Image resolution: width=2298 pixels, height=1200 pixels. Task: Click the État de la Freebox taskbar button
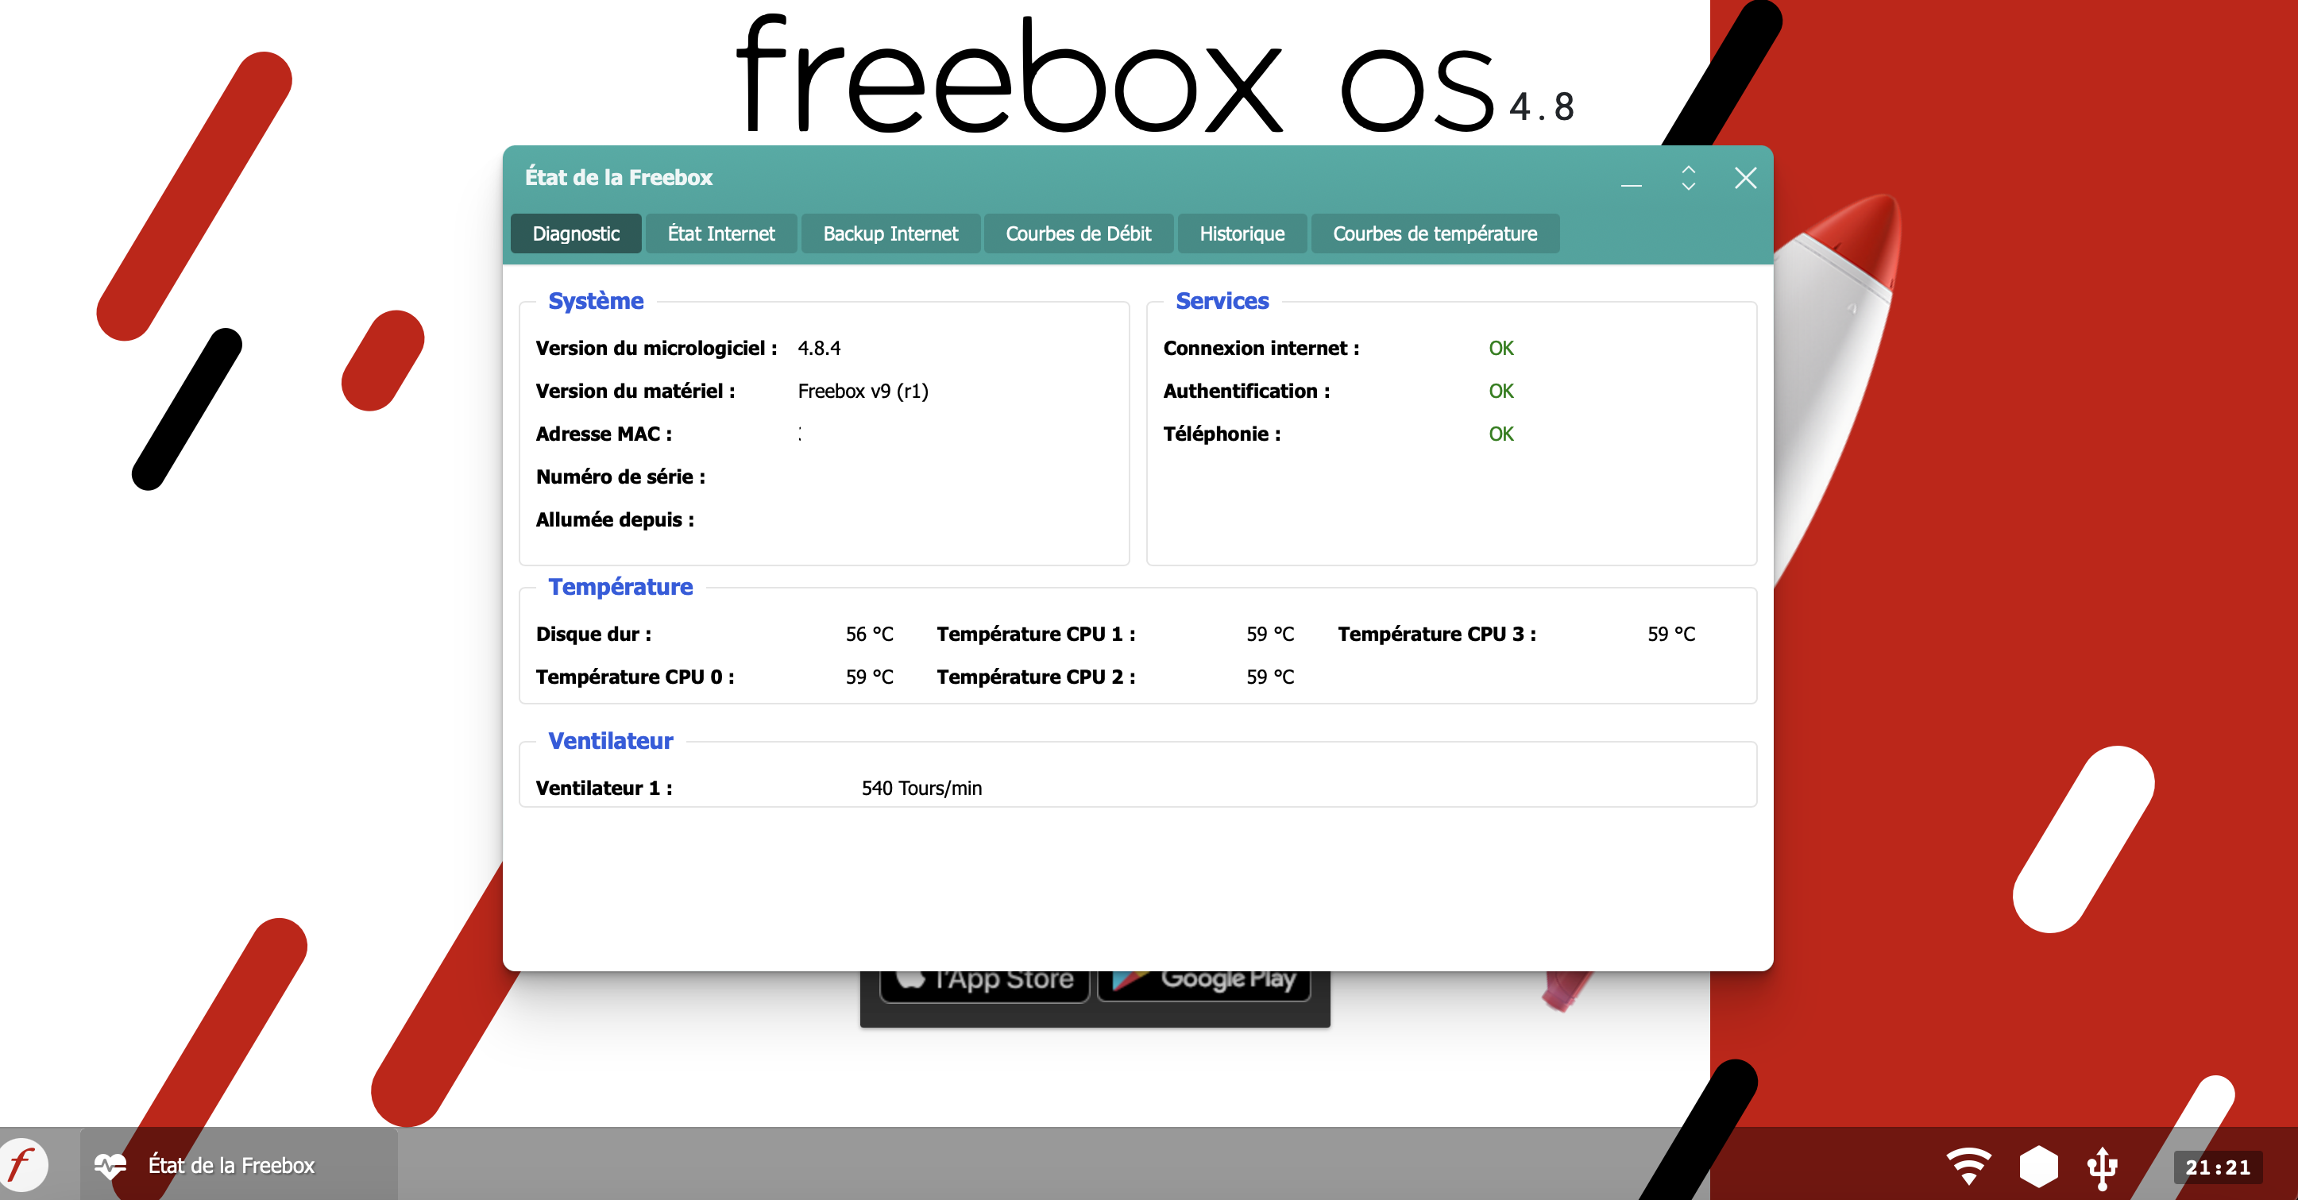[239, 1165]
